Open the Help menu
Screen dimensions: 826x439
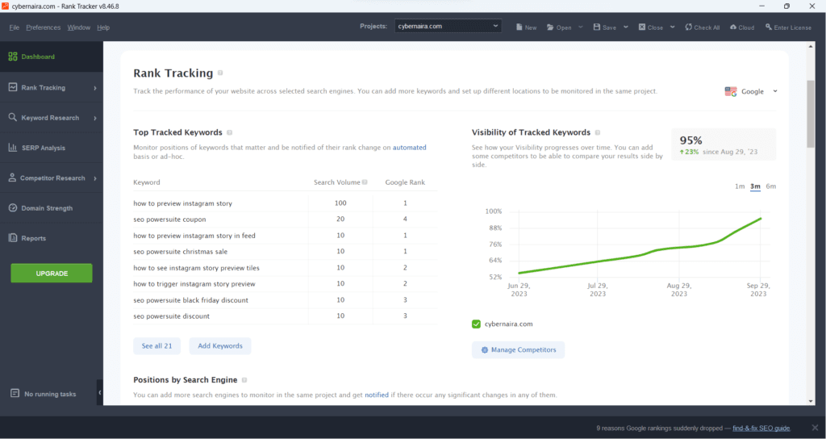[x=103, y=27]
